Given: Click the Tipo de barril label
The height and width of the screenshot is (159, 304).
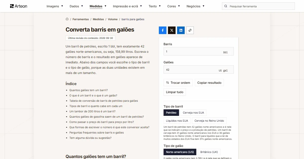Looking at the screenshot, I should tap(173, 106).
